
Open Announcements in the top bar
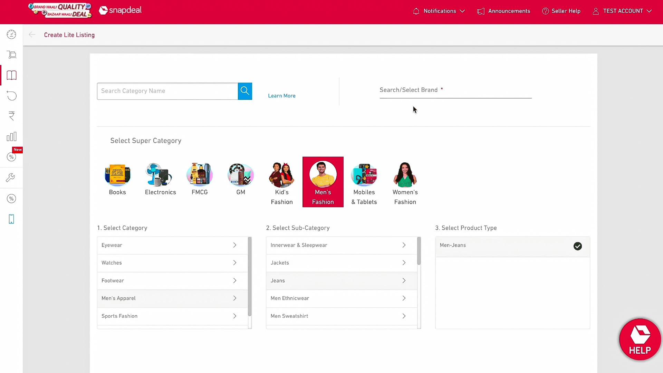[503, 11]
